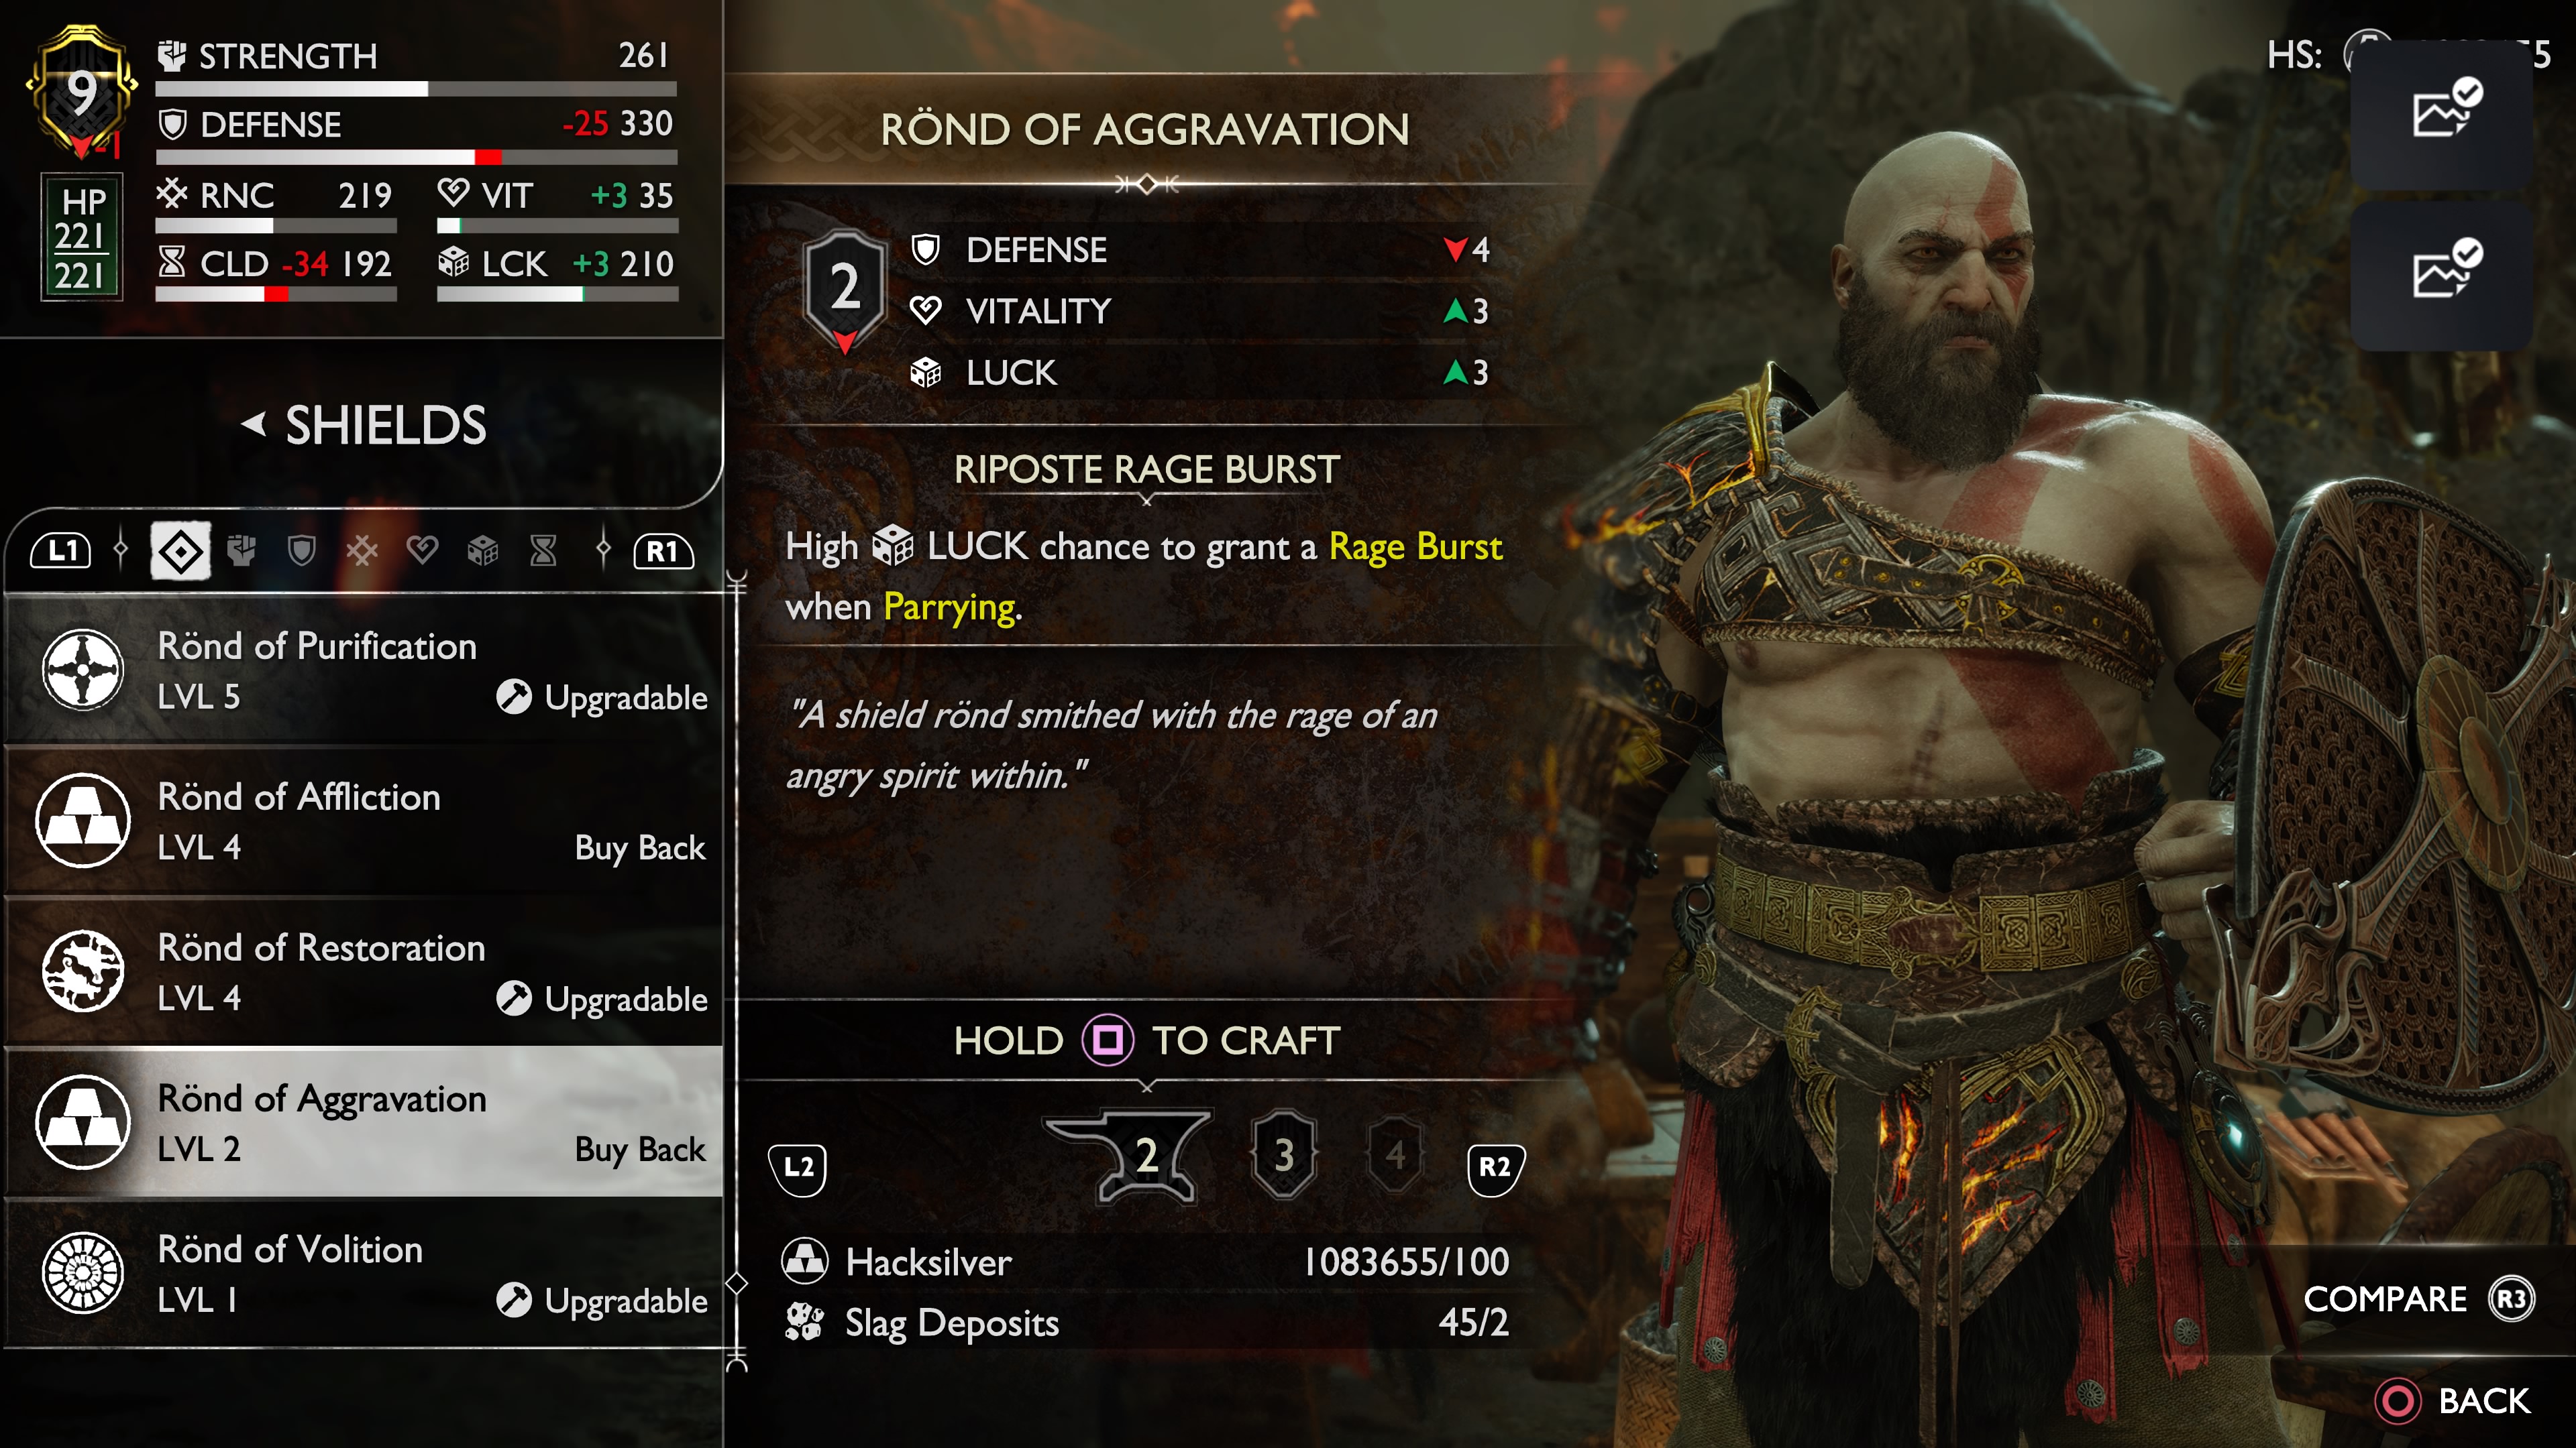Image resolution: width=2576 pixels, height=1448 pixels.
Task: Select level 3 craft tier badge
Action: pos(1284,1155)
